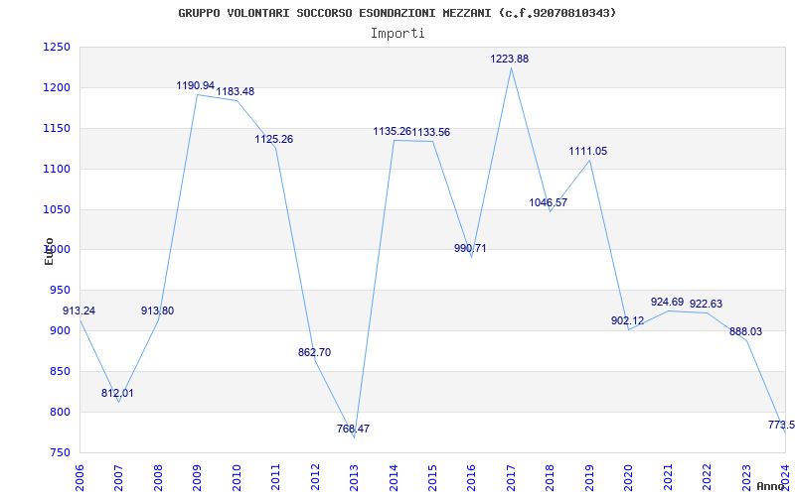This screenshot has height=496, width=795.
Task: Click the 2019 x-axis year label
Action: pyautogui.click(x=589, y=477)
